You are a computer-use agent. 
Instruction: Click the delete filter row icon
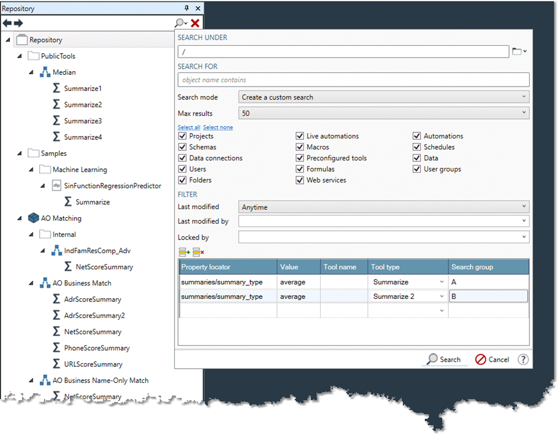(198, 252)
